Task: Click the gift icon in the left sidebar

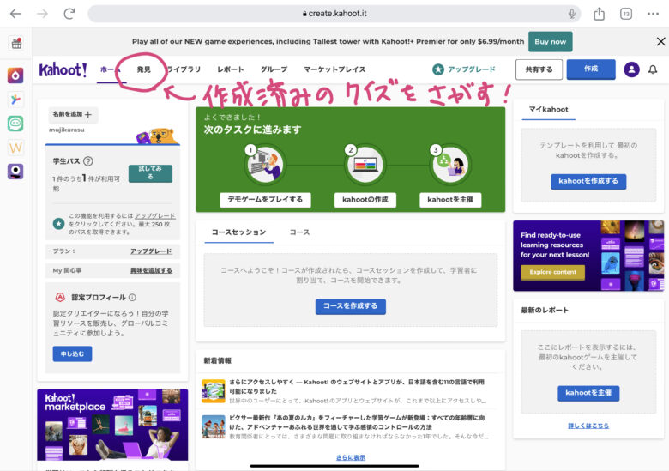Action: coord(16,43)
